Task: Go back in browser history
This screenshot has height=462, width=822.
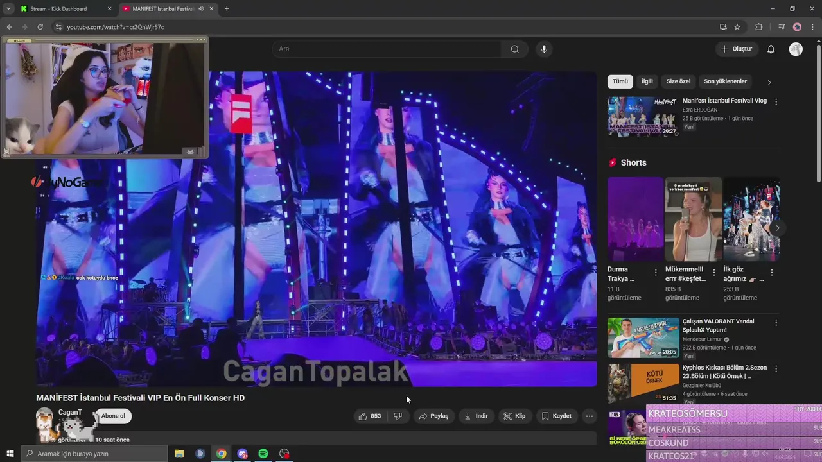Action: 9,27
